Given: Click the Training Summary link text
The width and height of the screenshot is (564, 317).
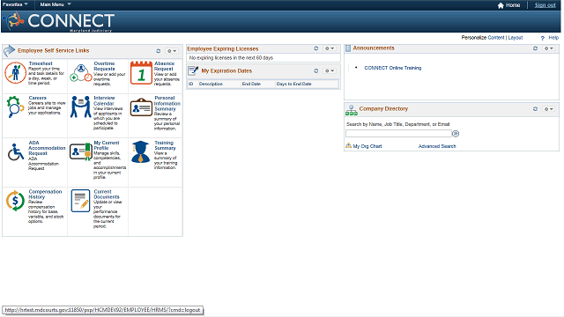Looking at the screenshot, I should point(165,145).
